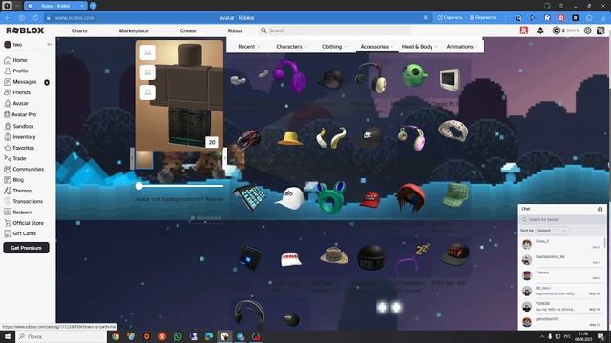This screenshot has width=611, height=343.
Task: Adjust the avatar scale slider handle
Action: point(139,186)
